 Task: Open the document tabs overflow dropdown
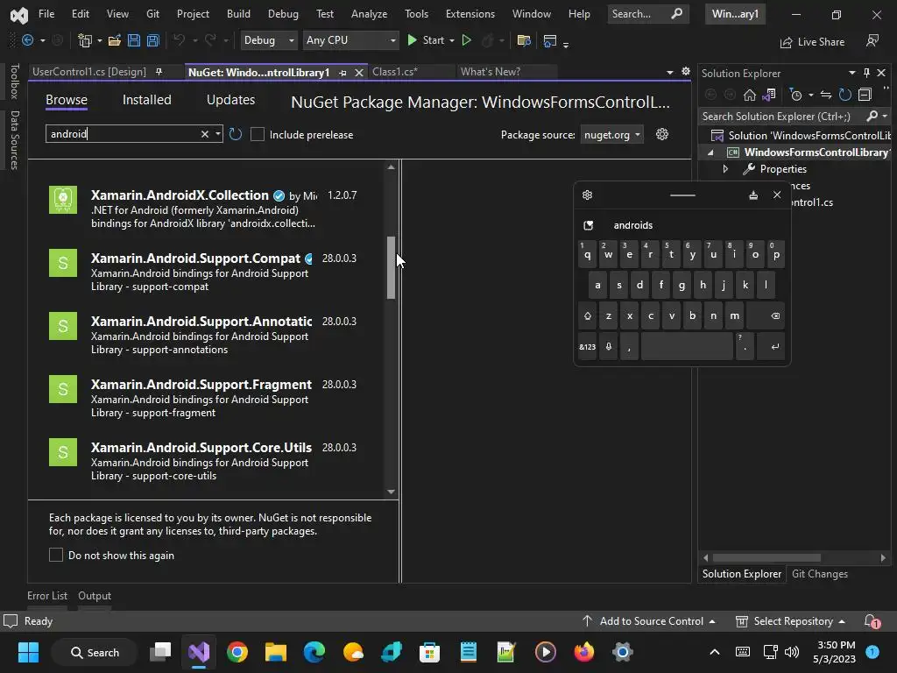pos(670,72)
